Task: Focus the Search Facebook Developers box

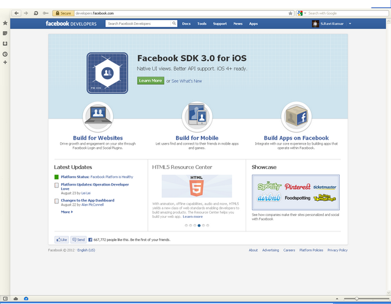Action: point(138,24)
